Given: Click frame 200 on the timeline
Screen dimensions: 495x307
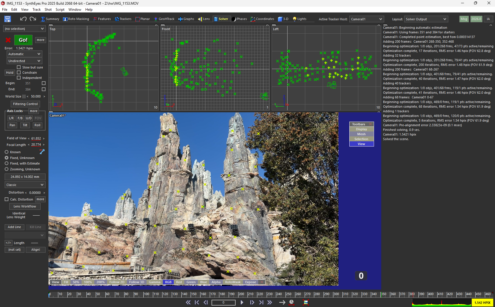Looking at the screenshot, I should [239, 294].
